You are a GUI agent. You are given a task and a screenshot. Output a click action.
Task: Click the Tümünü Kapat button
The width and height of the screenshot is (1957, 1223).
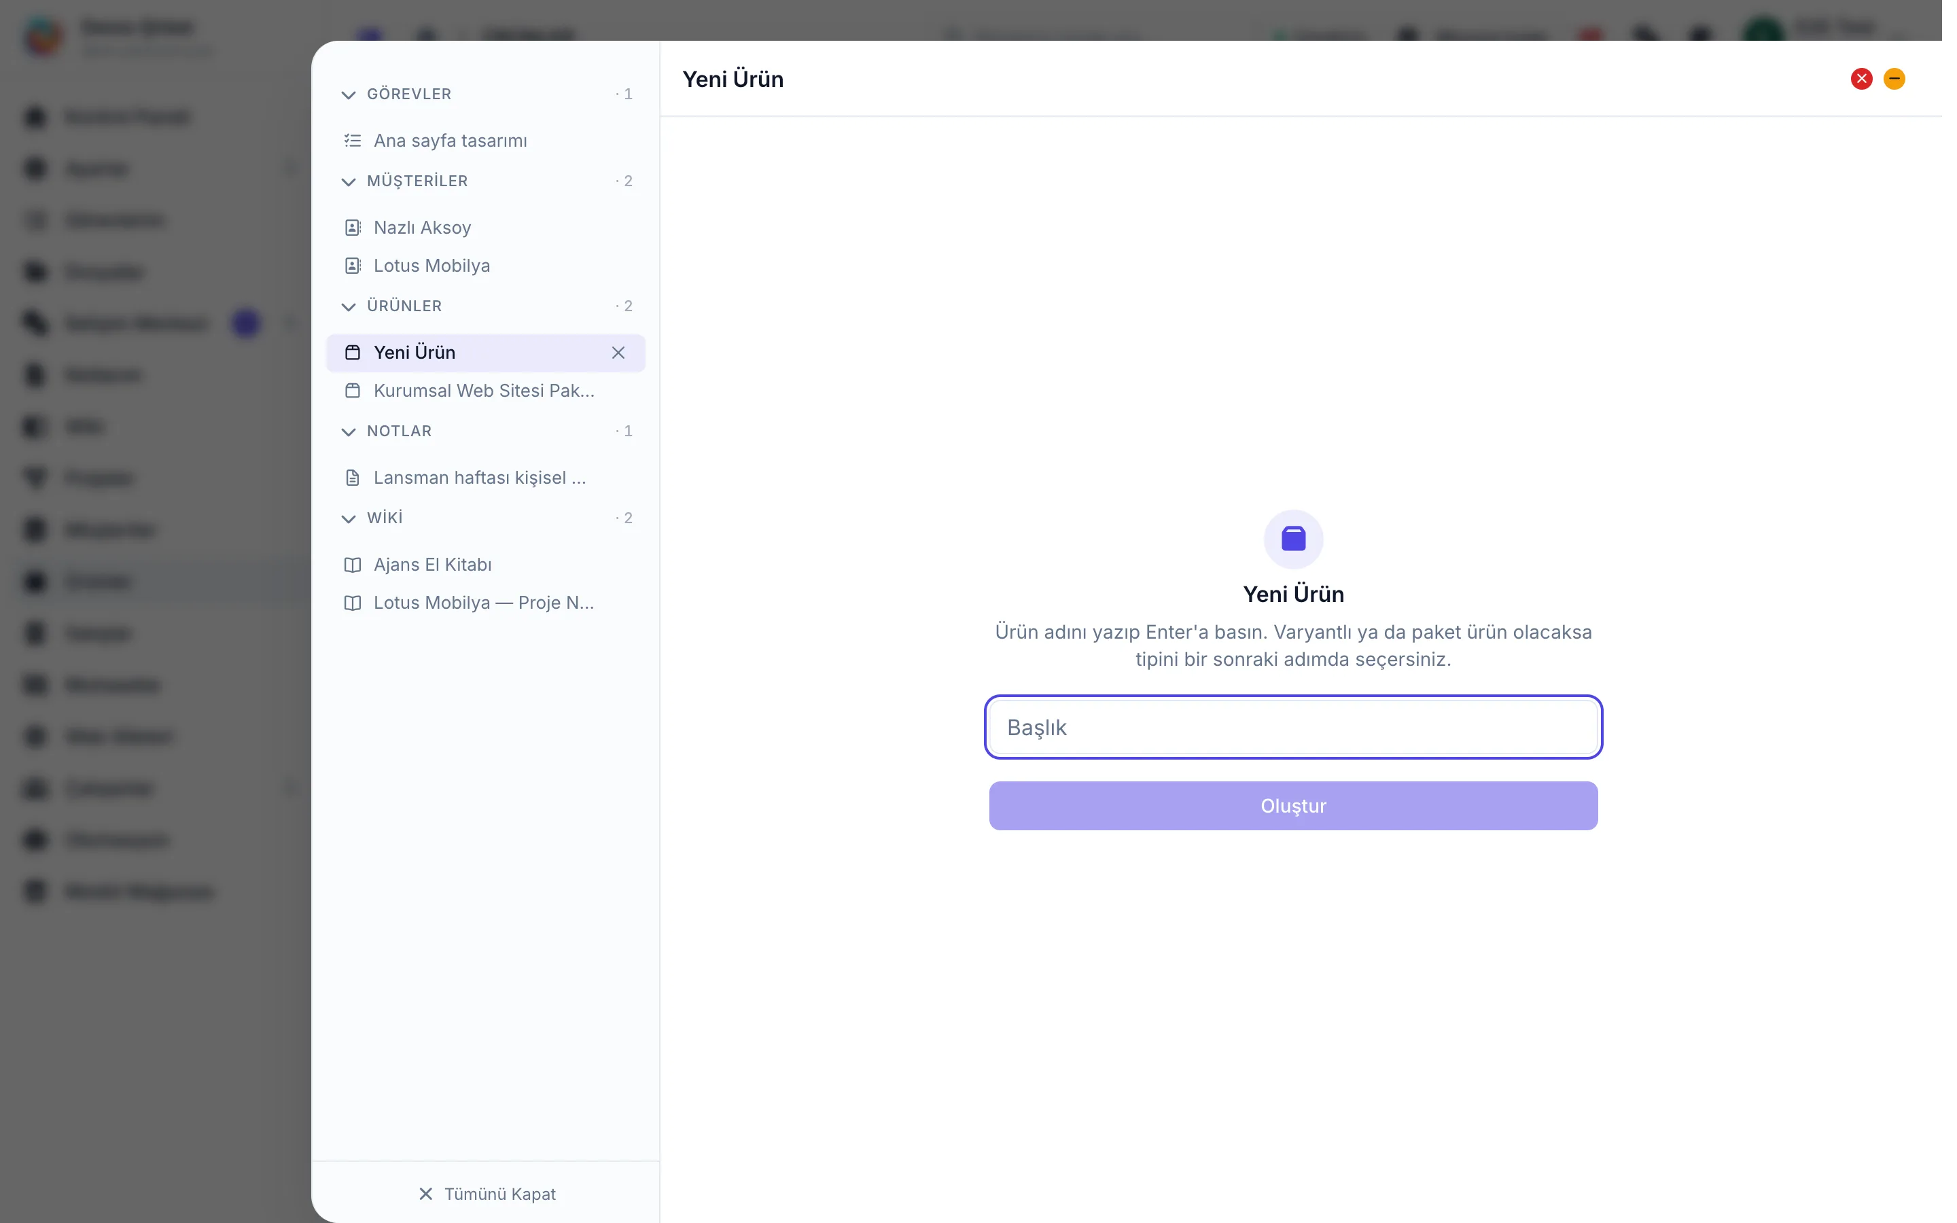pyautogui.click(x=487, y=1194)
